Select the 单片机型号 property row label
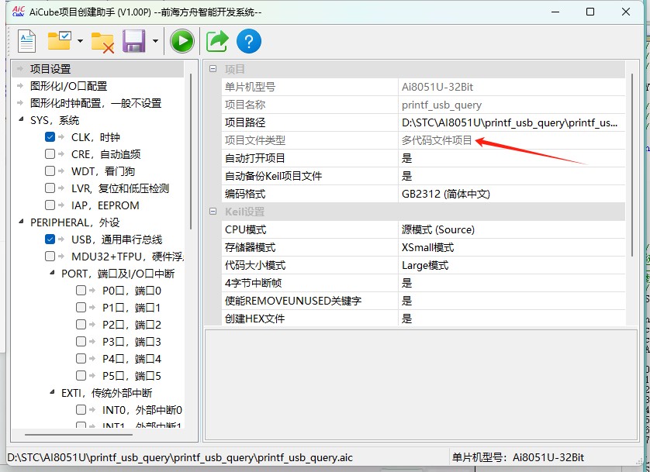This screenshot has width=650, height=472. pyautogui.click(x=250, y=87)
